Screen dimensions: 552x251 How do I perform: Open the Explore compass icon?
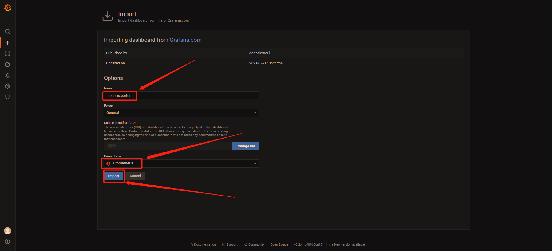tap(8, 64)
